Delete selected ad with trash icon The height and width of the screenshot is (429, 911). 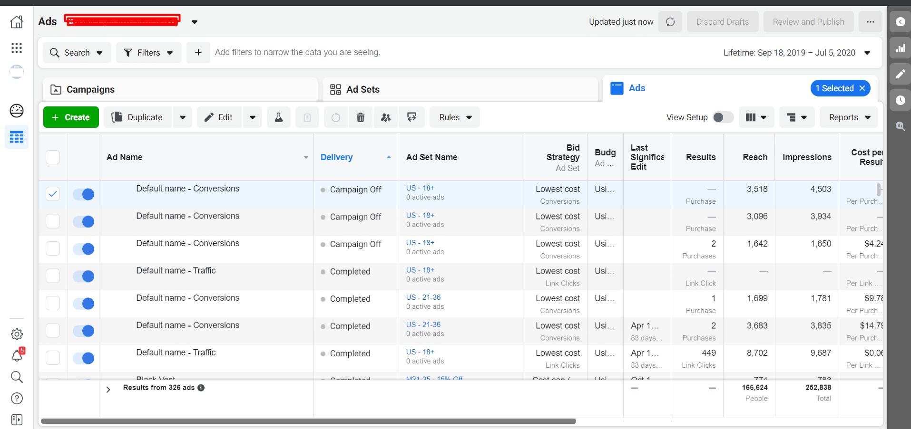[361, 117]
